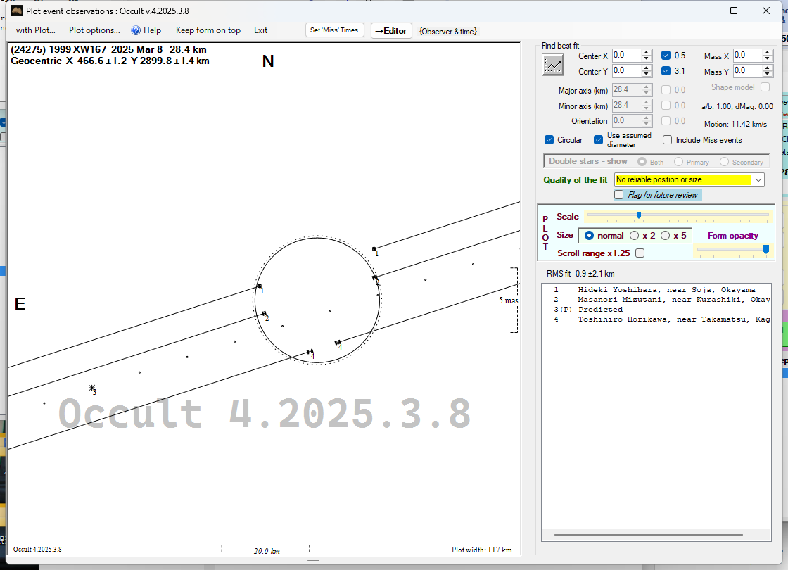The image size is (788, 570).
Task: Click the Occult app icon in title bar
Action: [17, 11]
